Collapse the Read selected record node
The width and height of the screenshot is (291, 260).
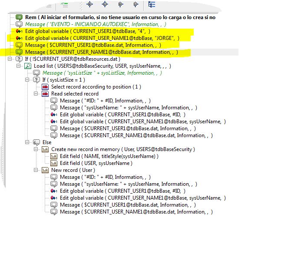pyautogui.click(x=36, y=94)
